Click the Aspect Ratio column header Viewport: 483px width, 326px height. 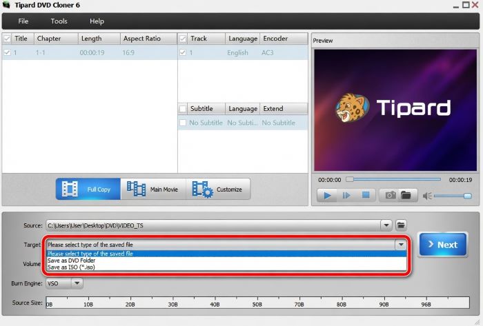tap(148, 39)
